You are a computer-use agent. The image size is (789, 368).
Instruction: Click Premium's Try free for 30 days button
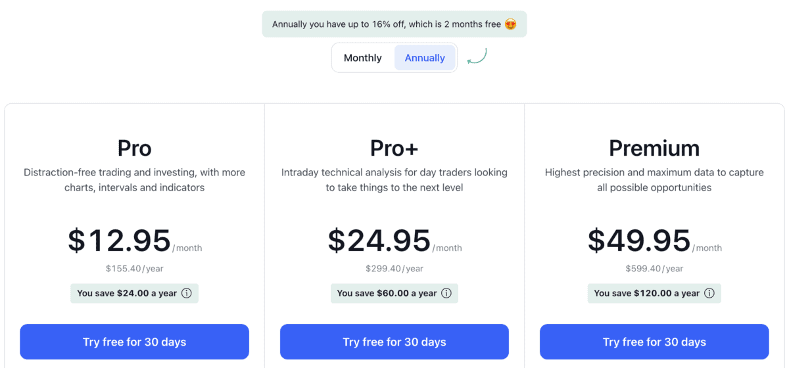[x=654, y=342]
